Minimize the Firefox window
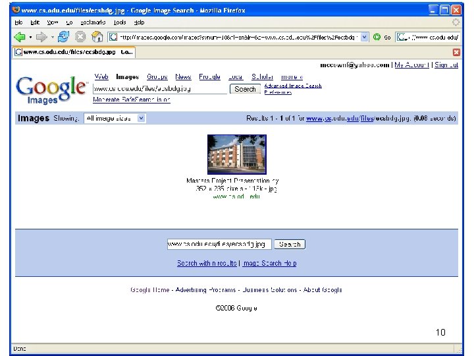 pyautogui.click(x=433, y=10)
